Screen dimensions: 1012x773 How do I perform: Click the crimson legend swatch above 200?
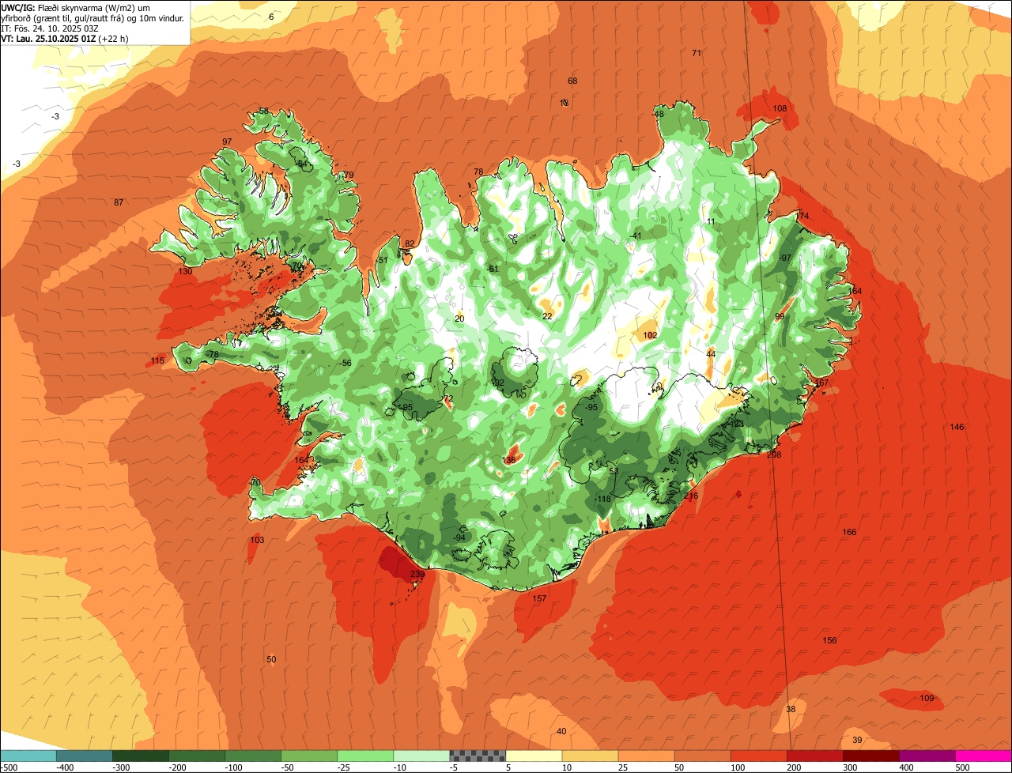tap(814, 756)
